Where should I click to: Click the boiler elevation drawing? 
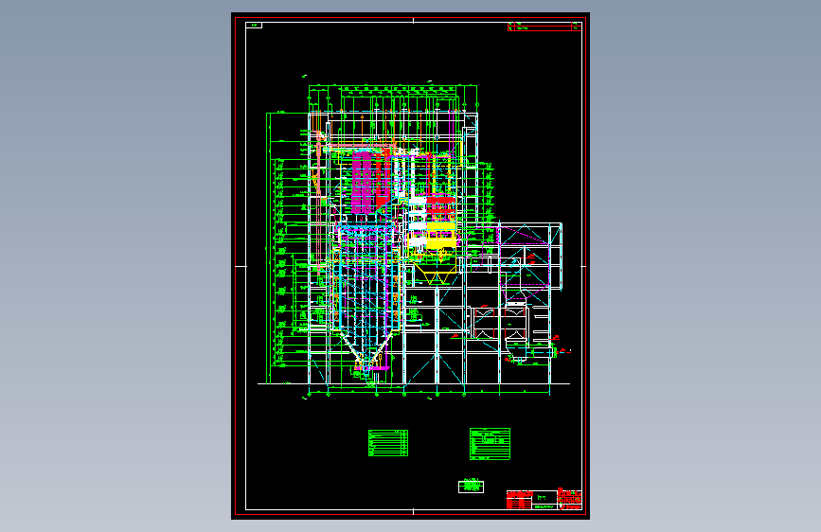[x=414, y=239]
